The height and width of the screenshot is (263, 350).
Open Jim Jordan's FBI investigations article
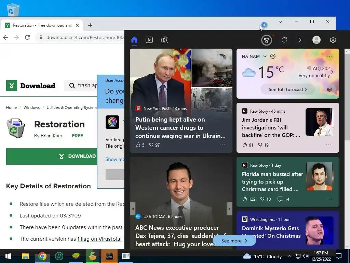click(271, 127)
